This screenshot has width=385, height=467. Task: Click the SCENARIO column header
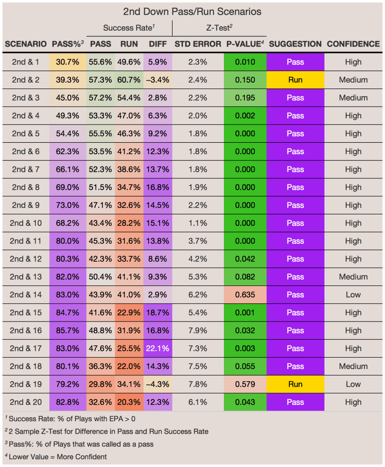pos(25,44)
